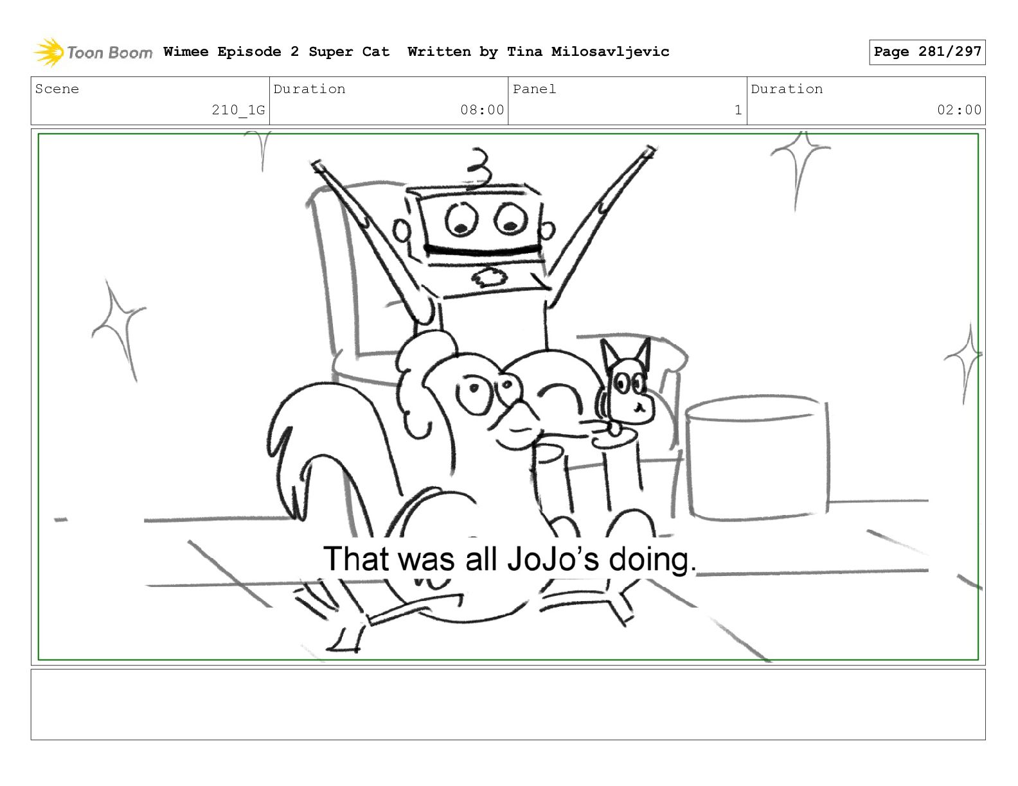Viewport: 1018px width, 786px height.
Task: Click the caption 'That was all JoJo's doing.'
Action: pyautogui.click(x=510, y=559)
